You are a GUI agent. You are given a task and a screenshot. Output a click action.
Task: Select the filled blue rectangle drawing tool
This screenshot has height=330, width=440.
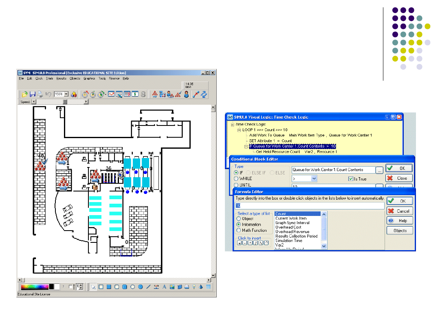tap(109, 287)
